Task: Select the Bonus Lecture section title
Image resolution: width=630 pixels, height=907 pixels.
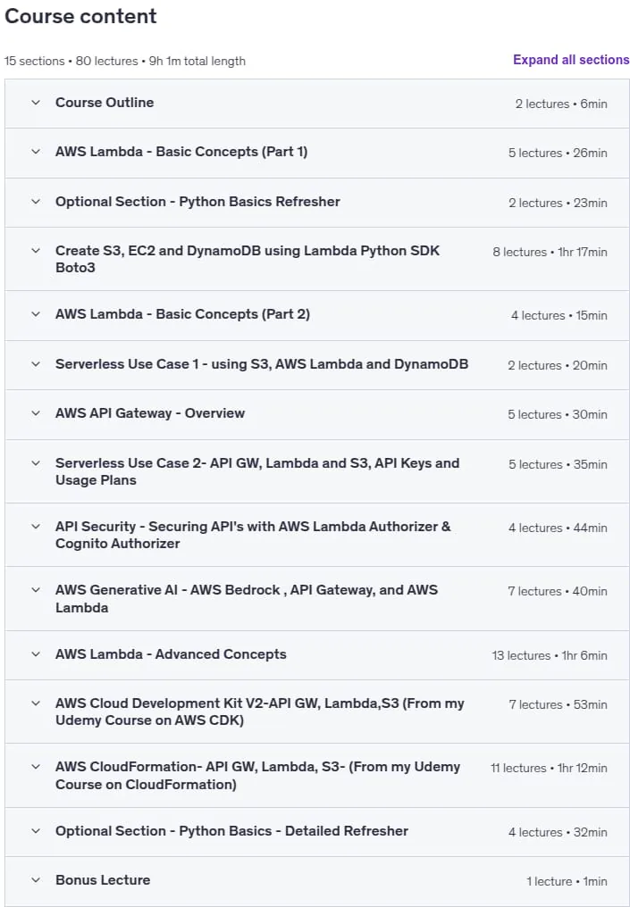Action: [x=103, y=880]
